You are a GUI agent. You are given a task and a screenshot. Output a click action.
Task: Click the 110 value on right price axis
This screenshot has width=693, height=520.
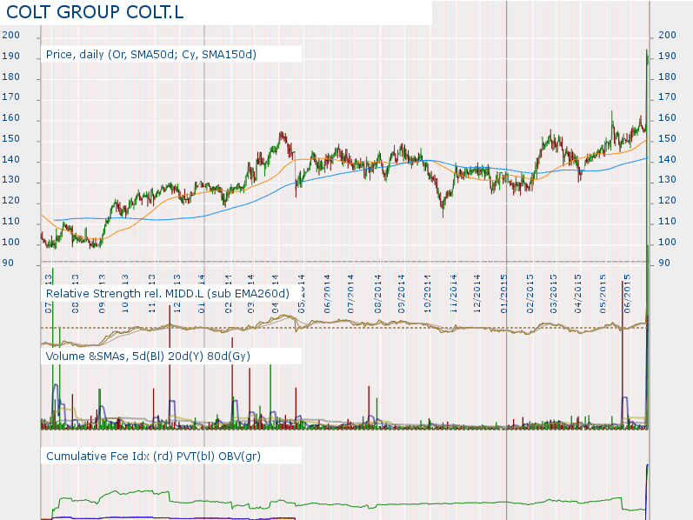(668, 221)
